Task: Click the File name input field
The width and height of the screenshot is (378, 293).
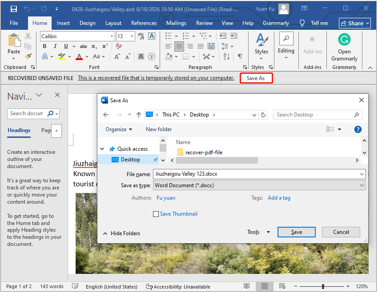Action: [259, 174]
